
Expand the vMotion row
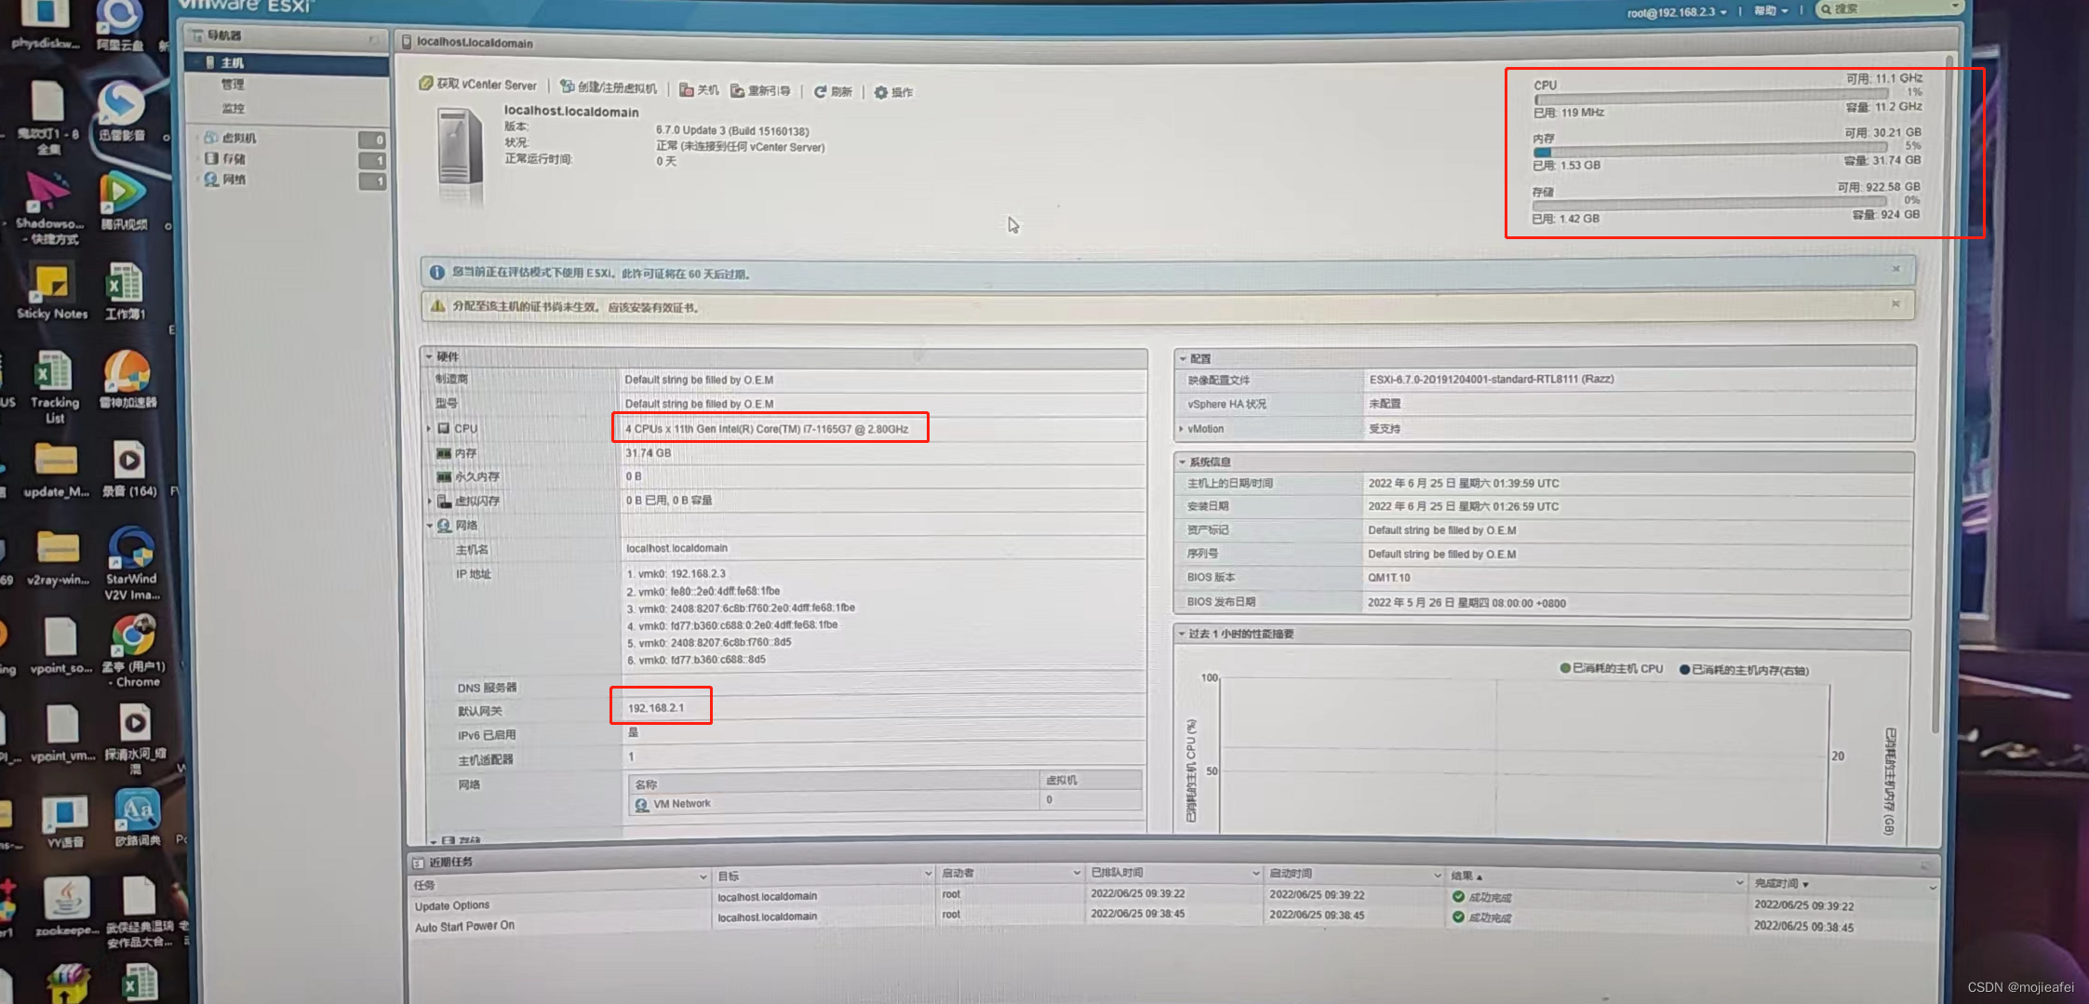tap(1182, 429)
